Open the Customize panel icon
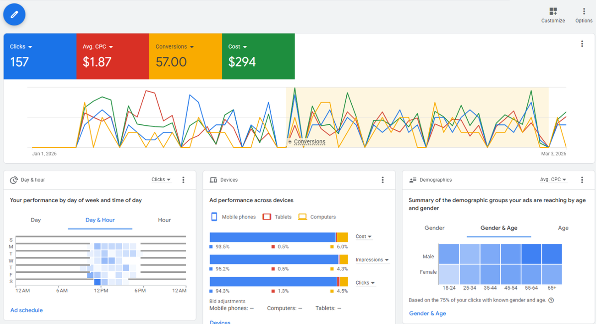Image resolution: width=597 pixels, height=324 pixels. (553, 11)
